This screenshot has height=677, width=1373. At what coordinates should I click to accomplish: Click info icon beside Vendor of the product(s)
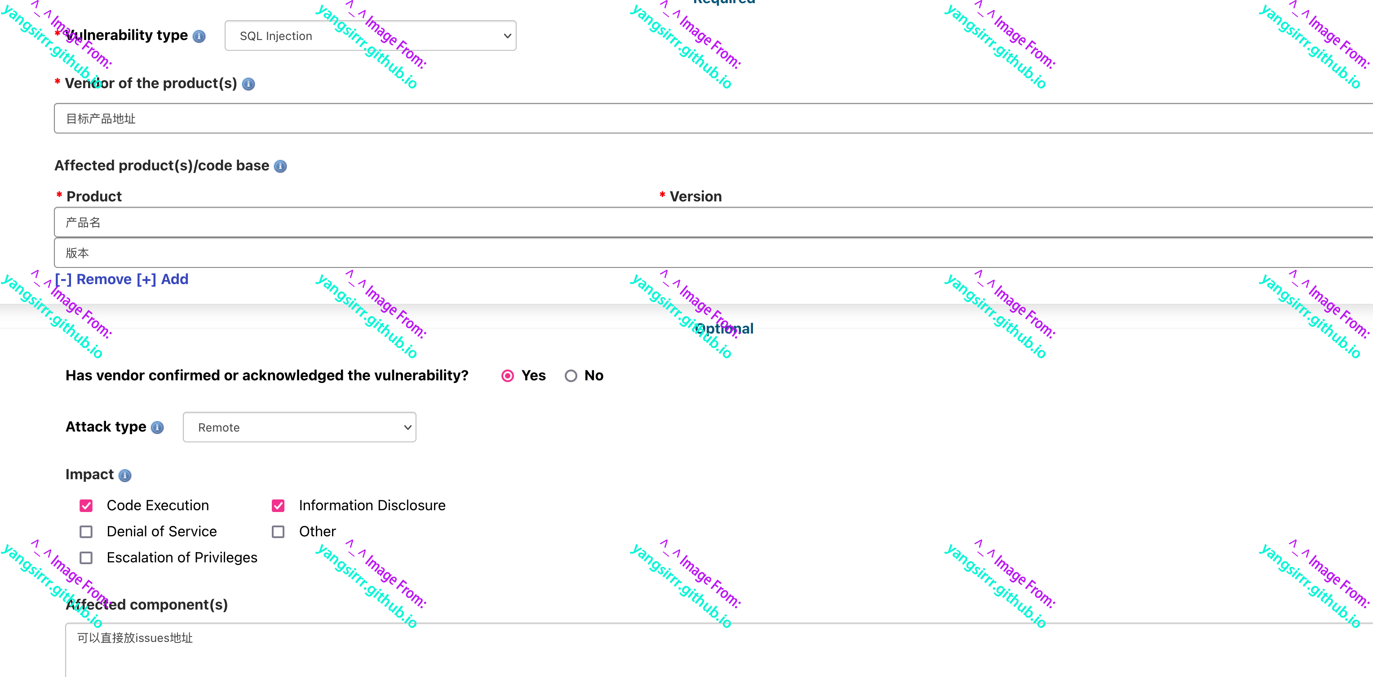tap(248, 85)
